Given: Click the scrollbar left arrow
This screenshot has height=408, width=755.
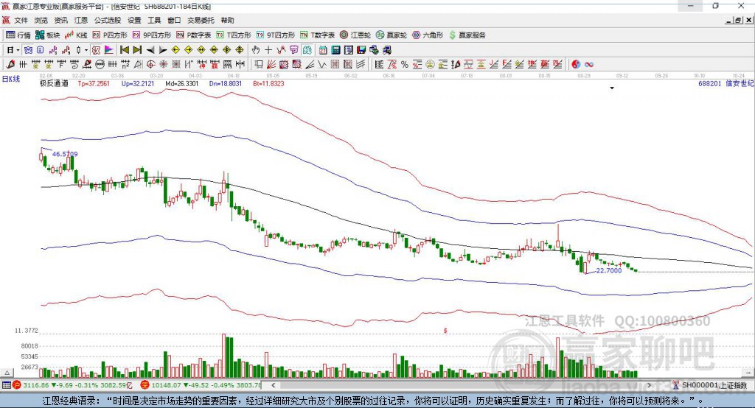Looking at the screenshot, I should (x=273, y=385).
